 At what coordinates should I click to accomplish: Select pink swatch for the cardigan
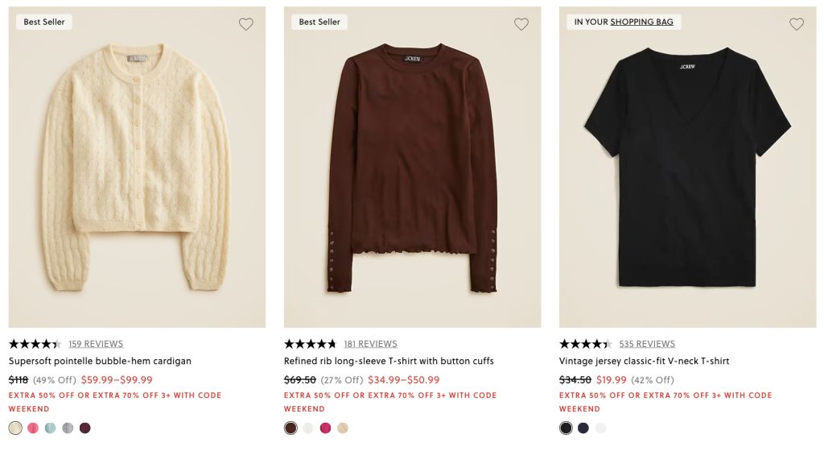click(33, 428)
